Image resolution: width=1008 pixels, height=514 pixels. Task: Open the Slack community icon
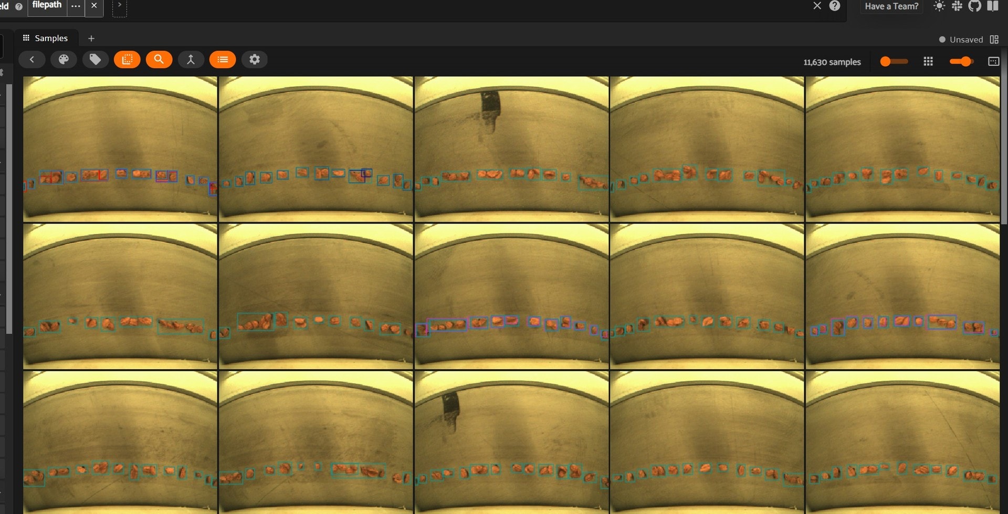(x=957, y=6)
